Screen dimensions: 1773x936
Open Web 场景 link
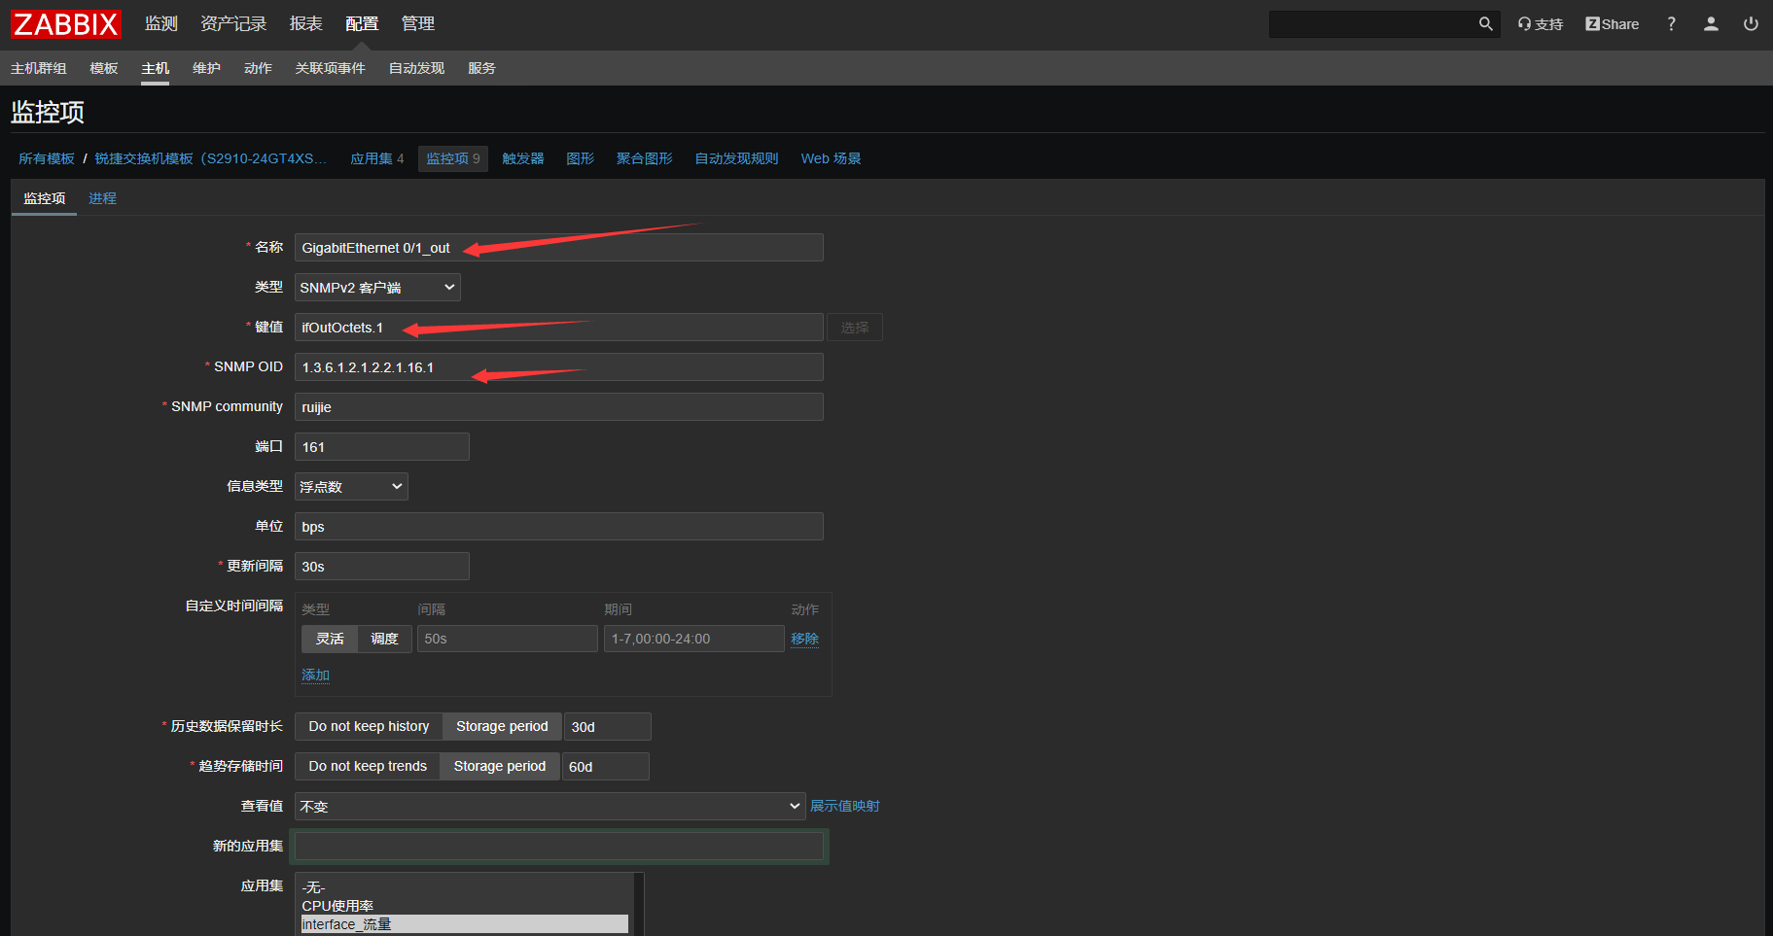(832, 158)
